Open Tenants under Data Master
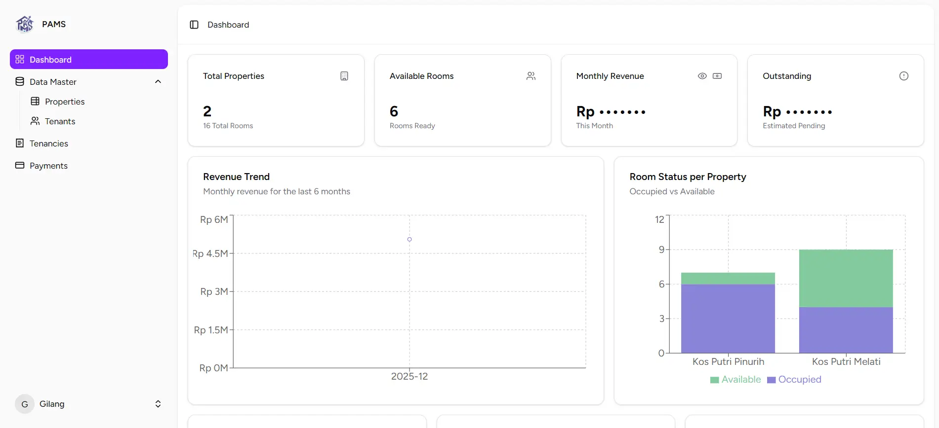939x428 pixels. [x=60, y=121]
